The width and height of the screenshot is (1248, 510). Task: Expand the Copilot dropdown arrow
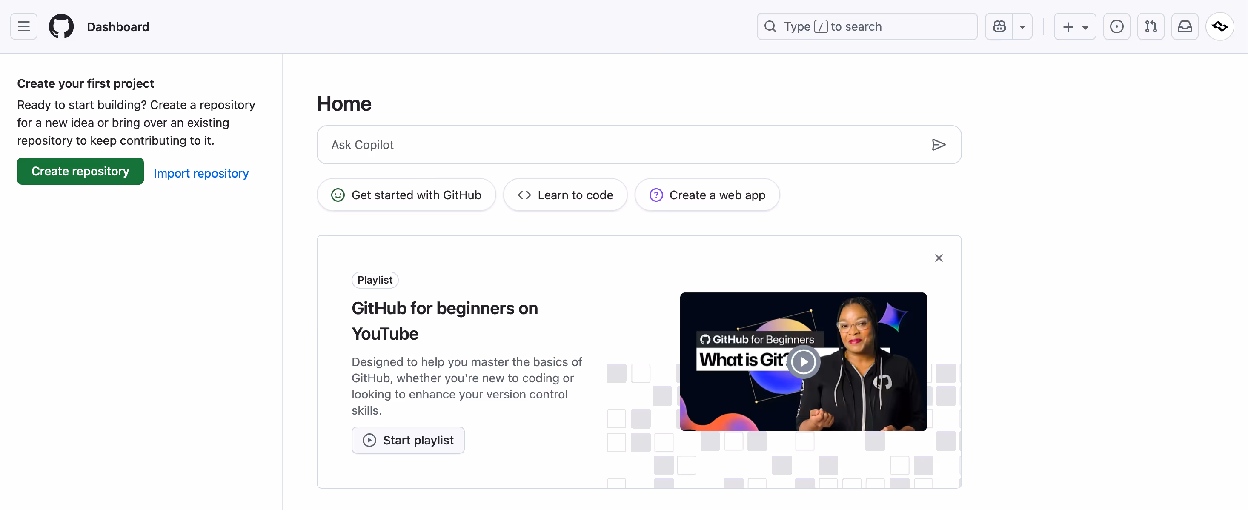[x=1022, y=27]
